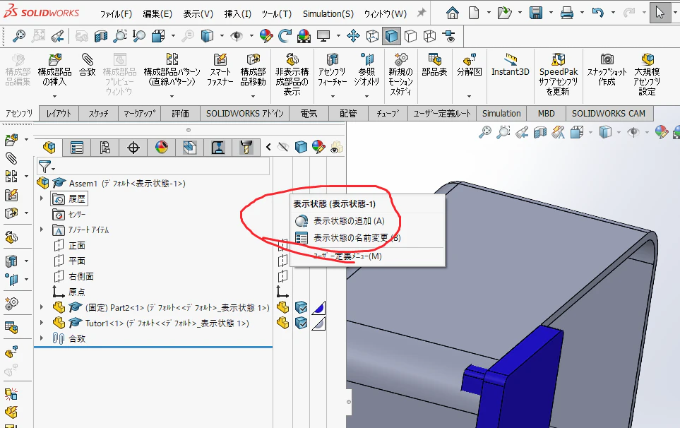The image size is (680, 428).
Task: Save the assembly with the Save icon
Action: tap(536, 13)
